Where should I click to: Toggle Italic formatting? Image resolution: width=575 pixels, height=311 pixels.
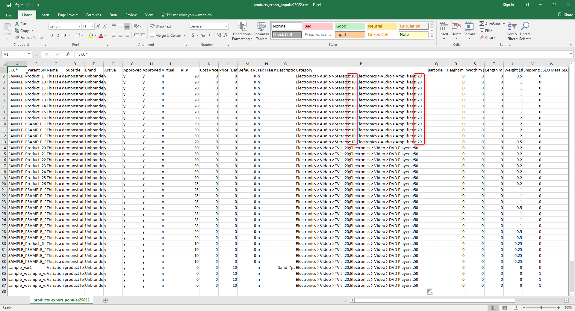(58, 35)
